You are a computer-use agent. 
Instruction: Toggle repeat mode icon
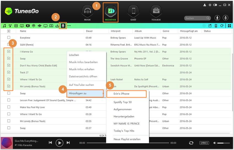(x=191, y=143)
